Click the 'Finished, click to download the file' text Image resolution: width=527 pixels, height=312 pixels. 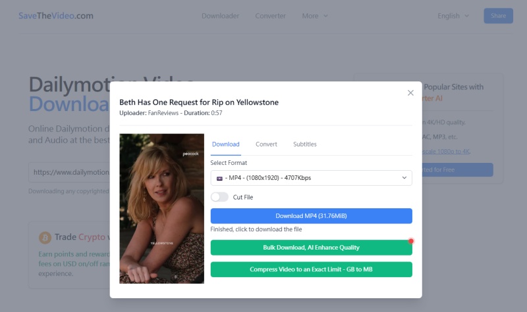[256, 229]
